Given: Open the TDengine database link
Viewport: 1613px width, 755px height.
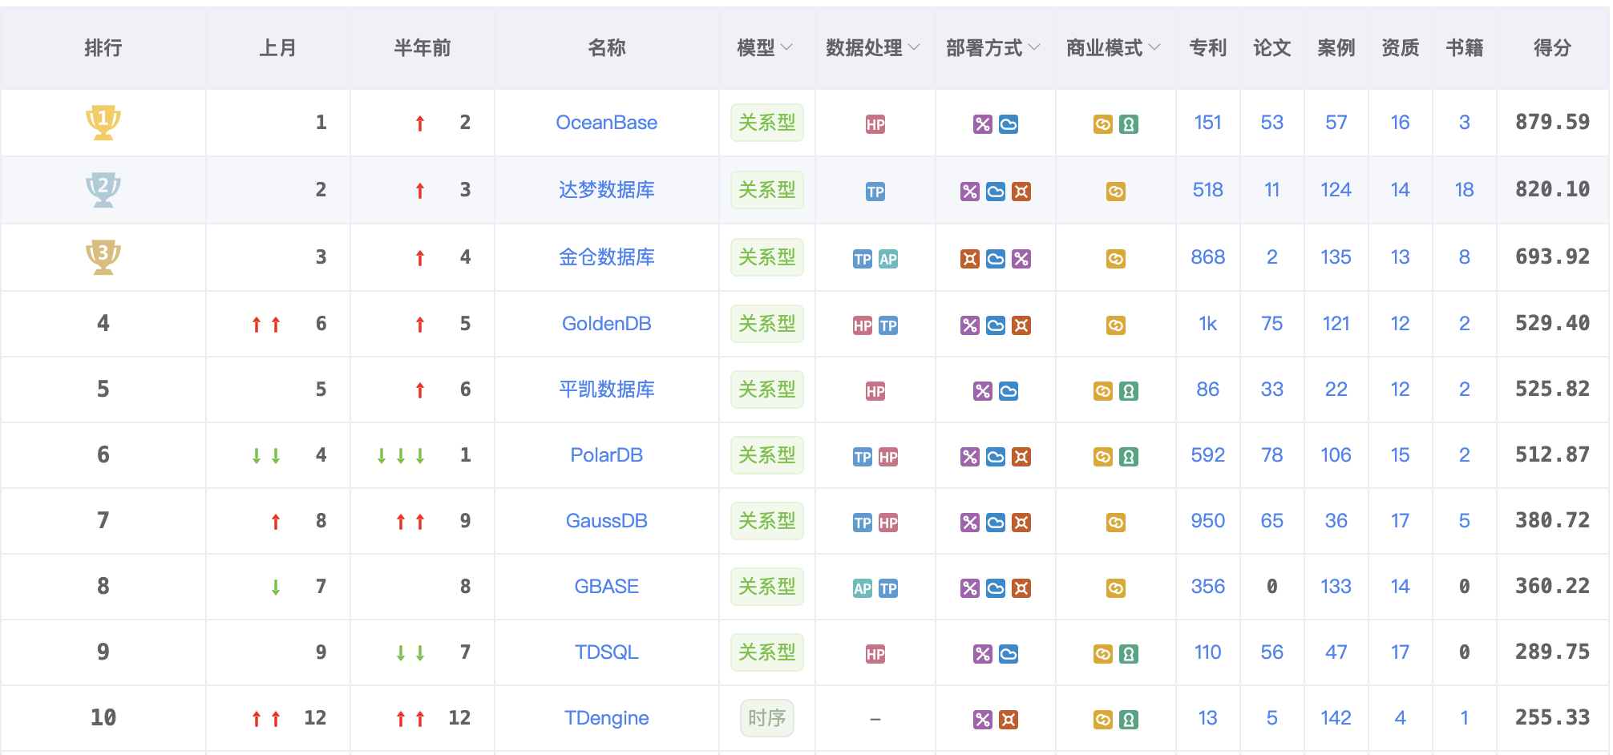Looking at the screenshot, I should point(607,718).
